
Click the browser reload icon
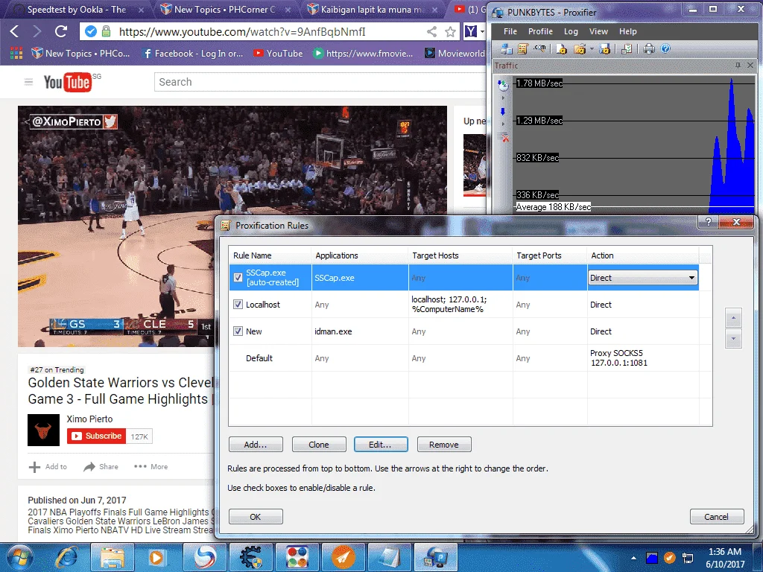[60, 31]
